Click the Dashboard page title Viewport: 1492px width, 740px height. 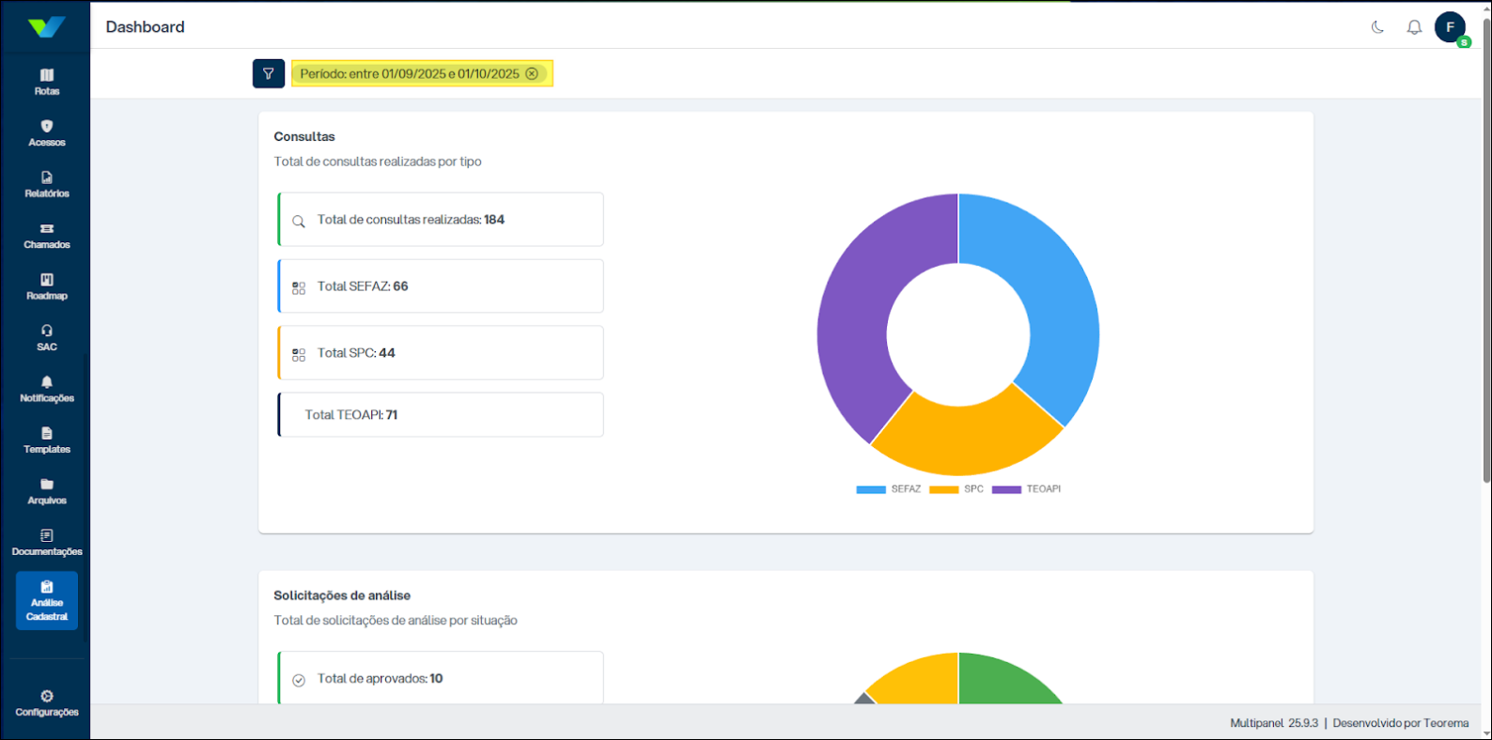(145, 27)
